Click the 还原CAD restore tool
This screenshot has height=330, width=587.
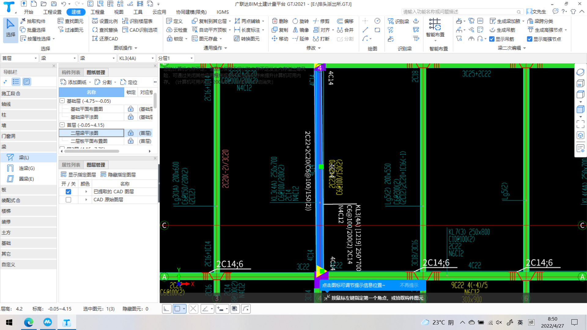point(105,39)
